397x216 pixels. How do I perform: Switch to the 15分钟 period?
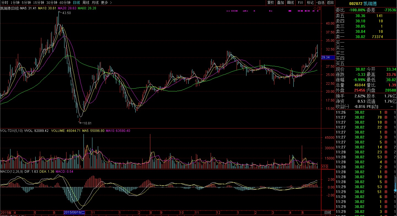click(x=38, y=2)
